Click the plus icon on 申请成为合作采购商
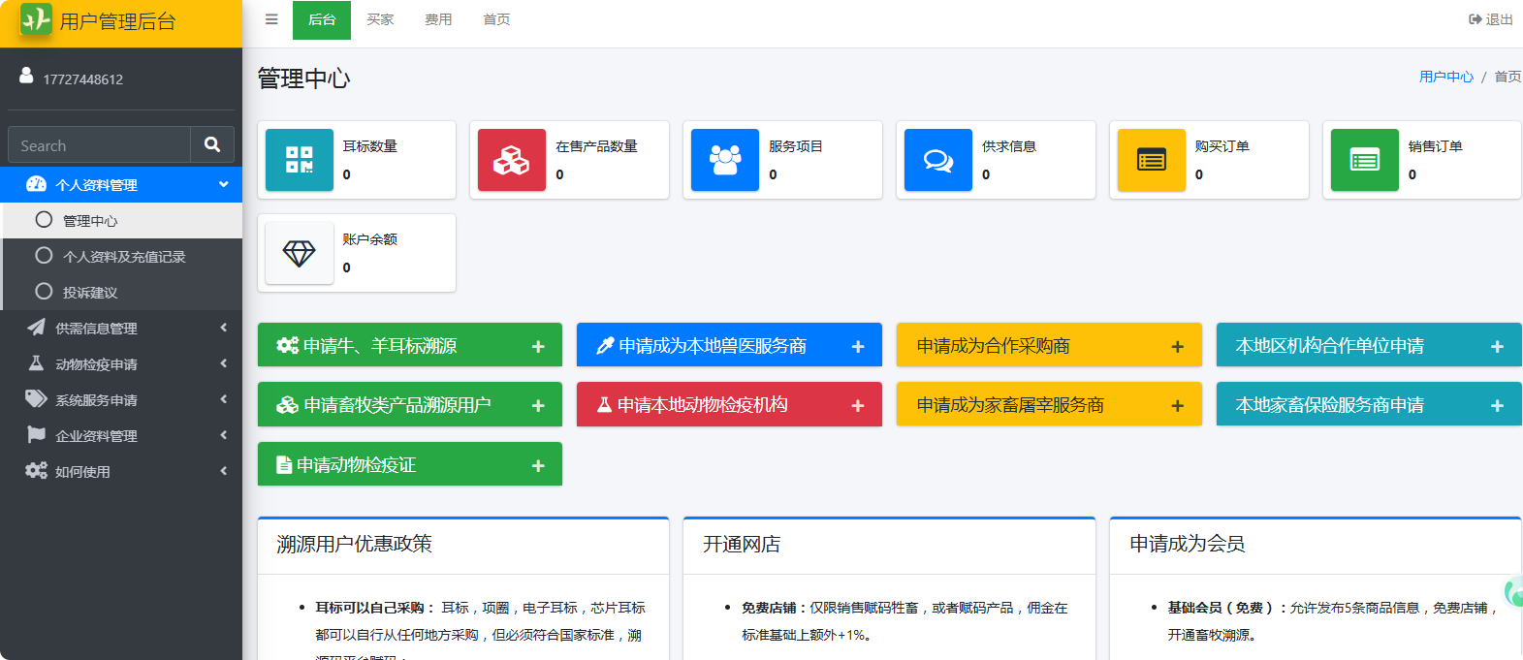The image size is (1523, 660). pyautogui.click(x=1178, y=347)
